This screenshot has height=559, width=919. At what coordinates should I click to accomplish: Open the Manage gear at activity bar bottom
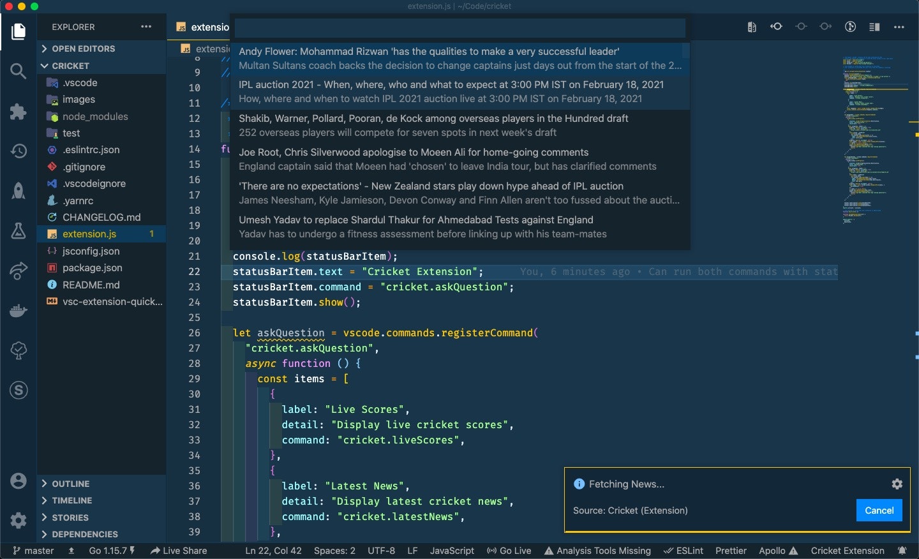tap(18, 521)
